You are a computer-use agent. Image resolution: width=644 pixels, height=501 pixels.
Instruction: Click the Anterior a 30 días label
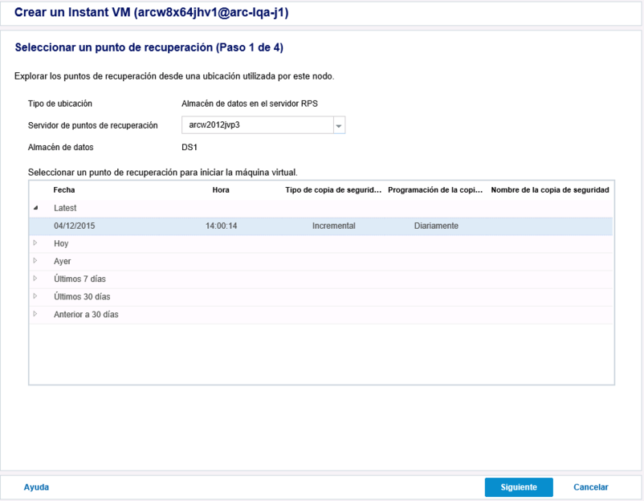(86, 314)
